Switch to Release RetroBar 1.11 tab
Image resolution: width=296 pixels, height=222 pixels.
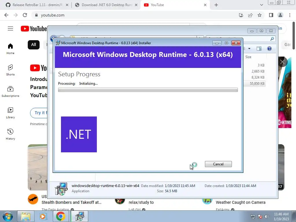[x=37, y=5]
